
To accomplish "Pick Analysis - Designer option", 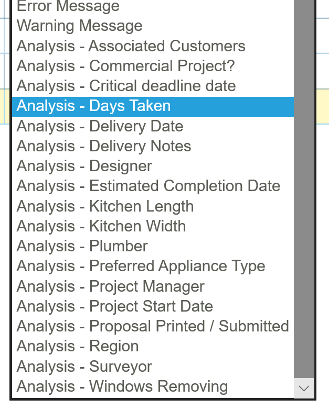I will (x=84, y=166).
